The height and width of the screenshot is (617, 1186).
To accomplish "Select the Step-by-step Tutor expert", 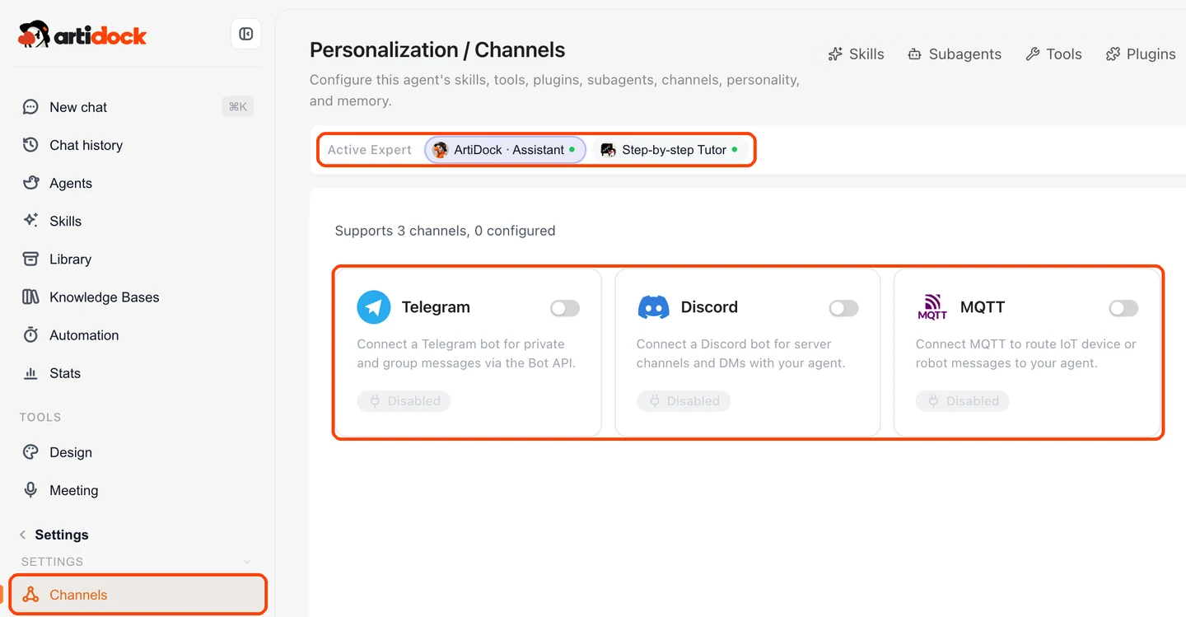I will pos(670,150).
